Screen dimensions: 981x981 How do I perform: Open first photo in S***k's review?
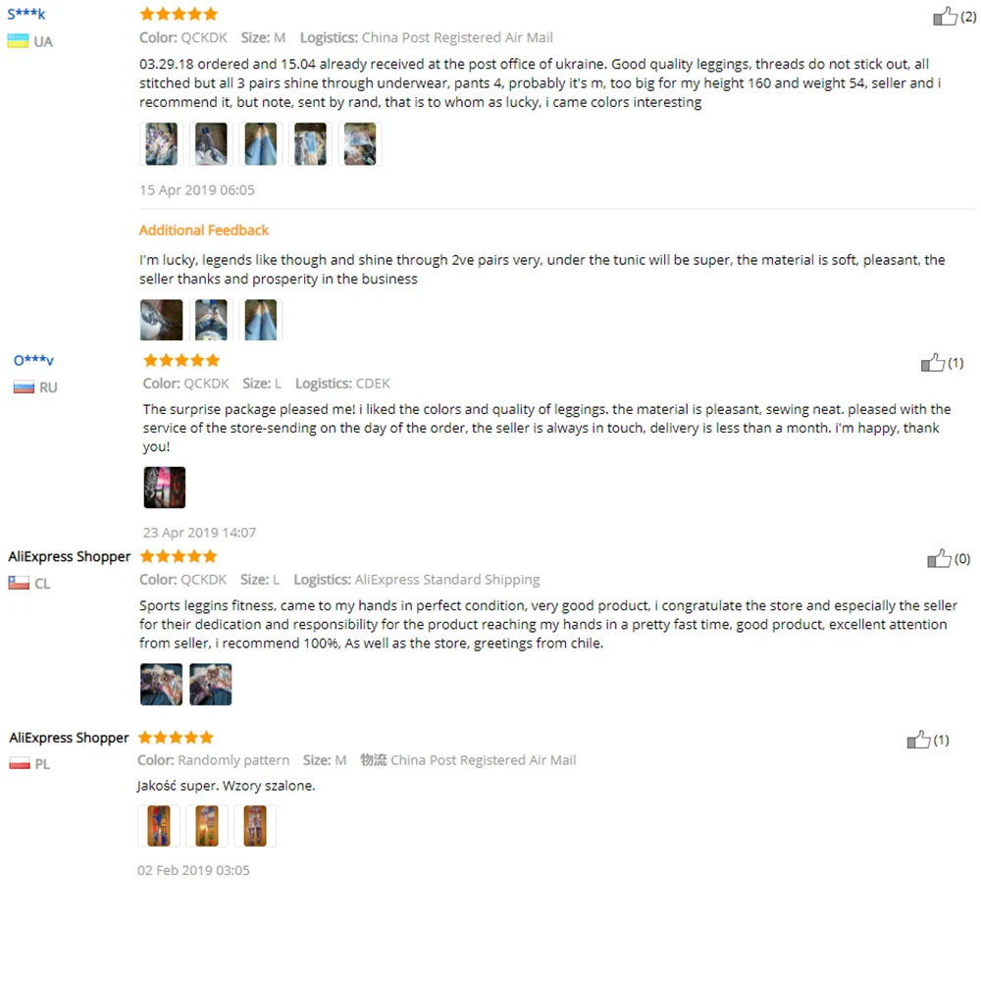[x=162, y=144]
